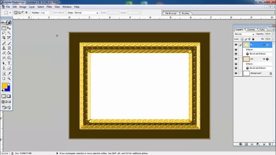Open the Brushes palette tab

tap(185, 13)
